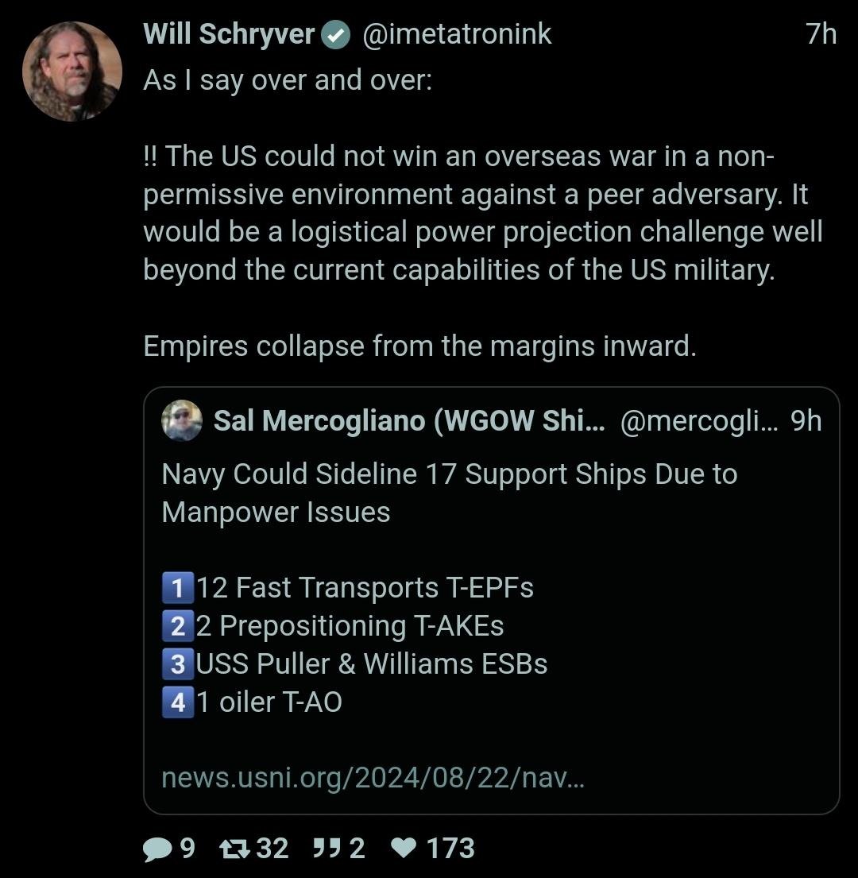Click the keycap 4 emoji before oiler T-AO
Viewport: 858px width, 878px height.
(178, 702)
